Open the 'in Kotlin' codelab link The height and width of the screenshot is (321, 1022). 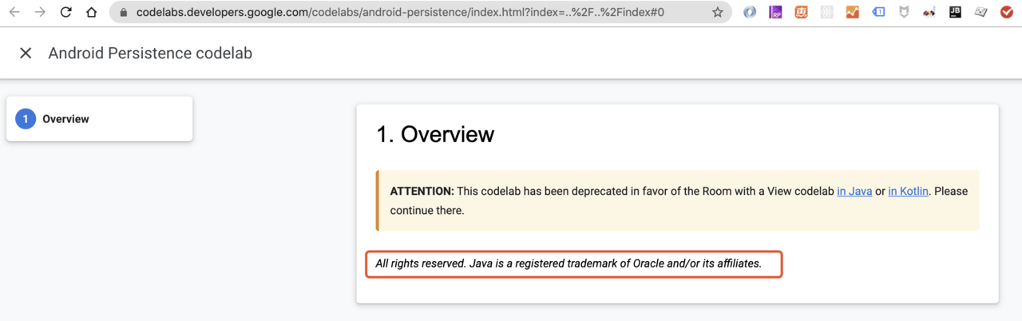(909, 192)
